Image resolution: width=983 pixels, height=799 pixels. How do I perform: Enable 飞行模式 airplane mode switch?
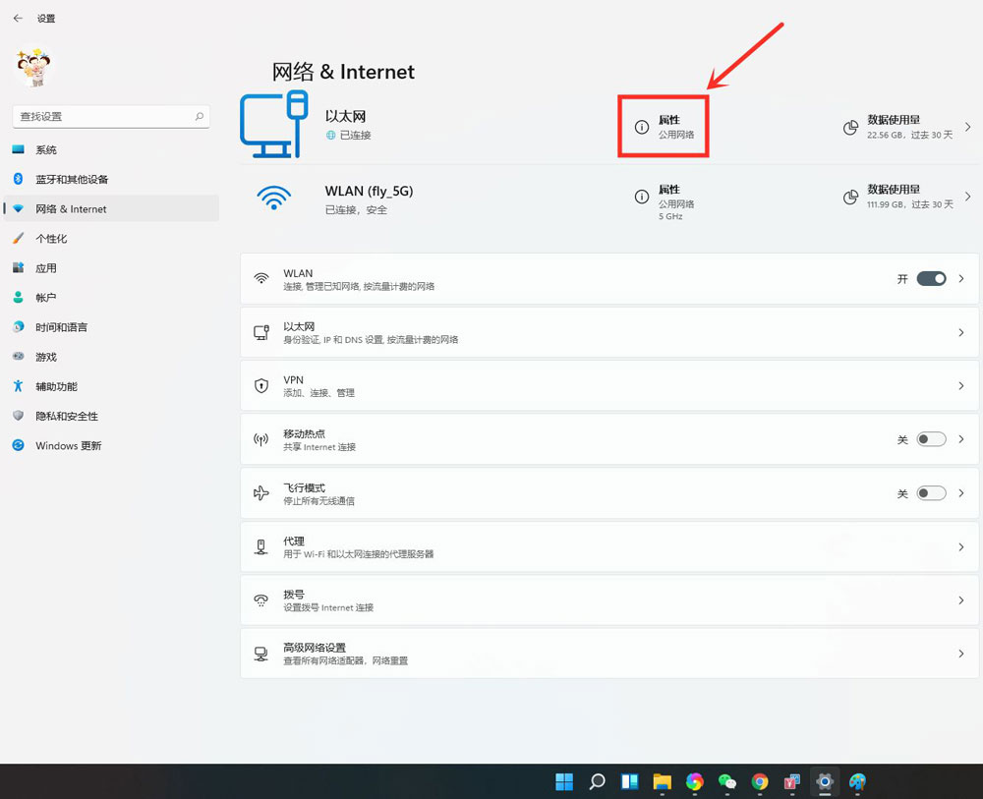pos(932,492)
